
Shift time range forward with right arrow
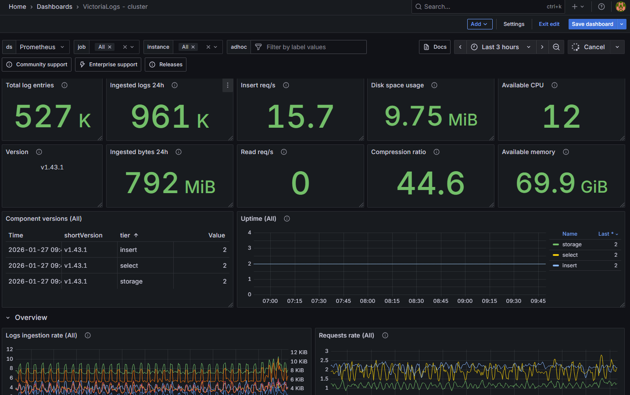point(542,47)
